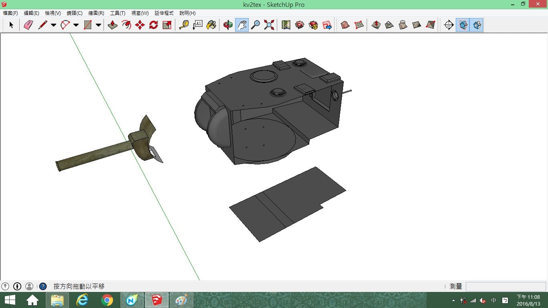Open the 檔案(F) menu
548x308 pixels.
click(10, 13)
